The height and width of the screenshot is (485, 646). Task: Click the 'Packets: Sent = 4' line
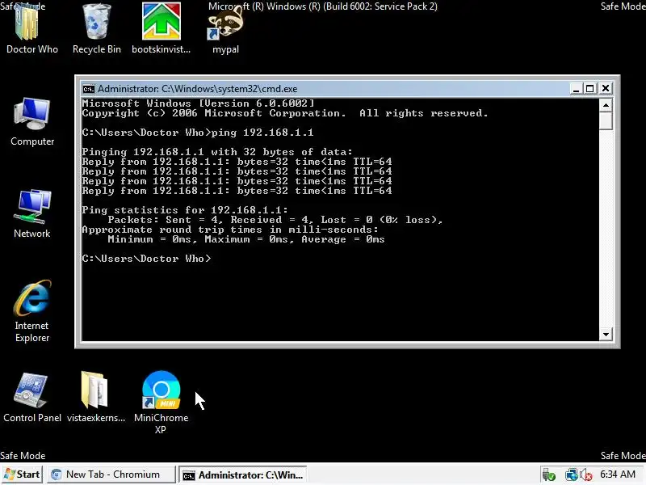tap(275, 220)
